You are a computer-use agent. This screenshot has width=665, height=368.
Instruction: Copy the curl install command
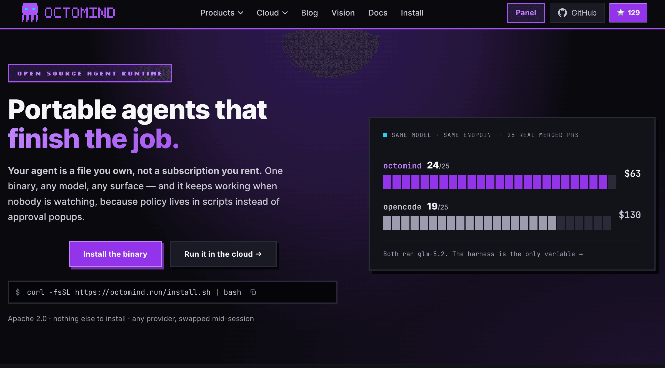[253, 292]
